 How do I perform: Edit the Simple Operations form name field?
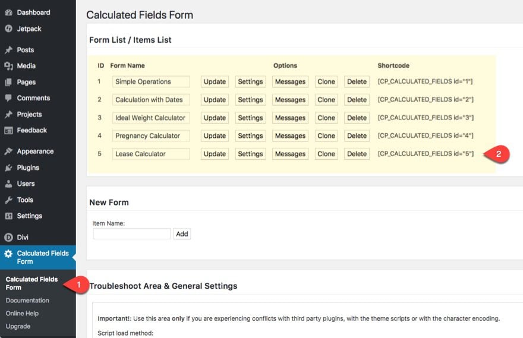(151, 81)
